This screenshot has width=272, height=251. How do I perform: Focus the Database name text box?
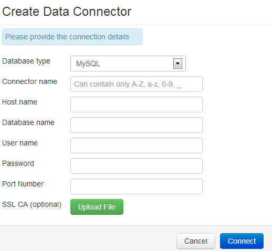tap(137, 125)
